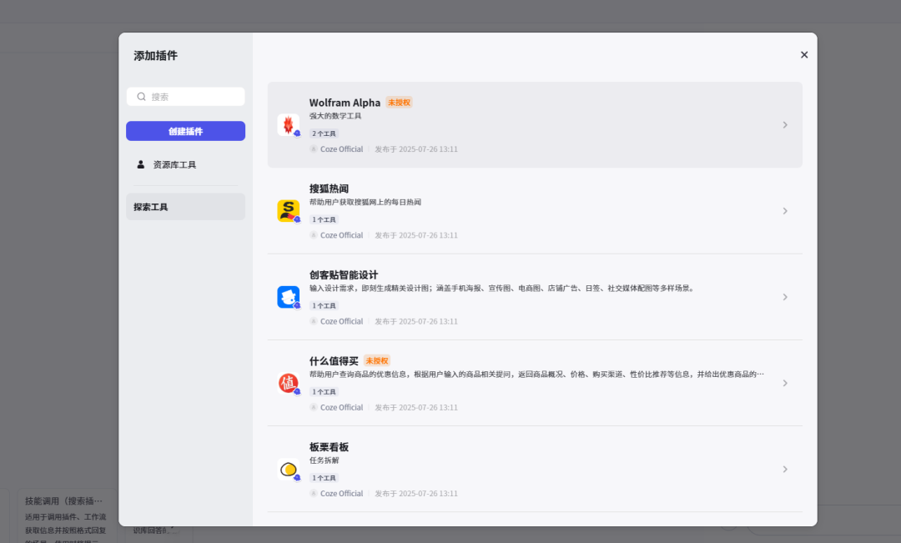This screenshot has width=901, height=543.
Task: Click the 搜狐热闻 title
Action: 330,189
